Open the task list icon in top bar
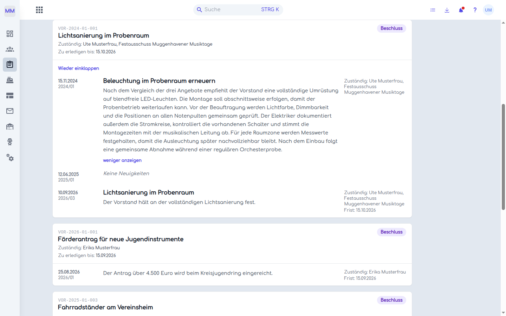Screen dimensions: 506x316 point(433,10)
